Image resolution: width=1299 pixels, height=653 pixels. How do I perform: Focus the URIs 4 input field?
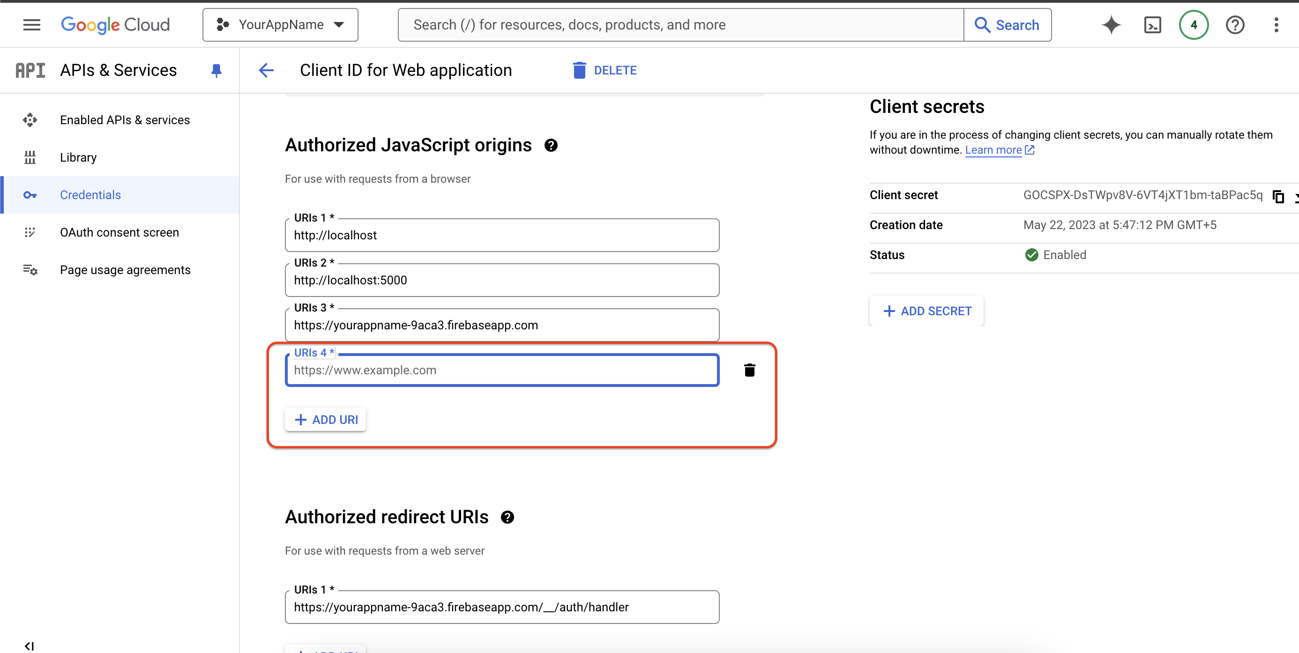tap(502, 371)
